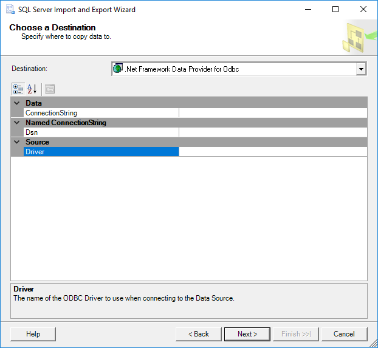Collapse the Data category chevron
This screenshot has height=348, width=378.
(x=17, y=103)
